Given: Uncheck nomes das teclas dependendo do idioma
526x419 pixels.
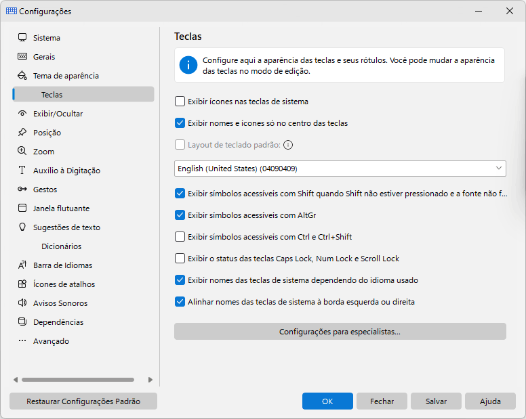Looking at the screenshot, I should 180,280.
